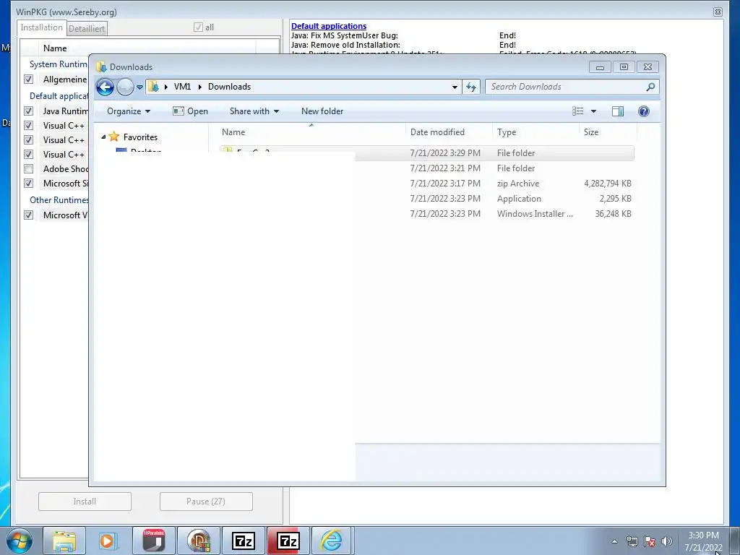Close the WinPKG window
This screenshot has height=555, width=740.
pyautogui.click(x=718, y=12)
